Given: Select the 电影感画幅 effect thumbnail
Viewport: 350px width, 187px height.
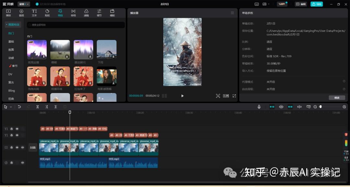Looking at the screenshot, I should pos(107,76).
